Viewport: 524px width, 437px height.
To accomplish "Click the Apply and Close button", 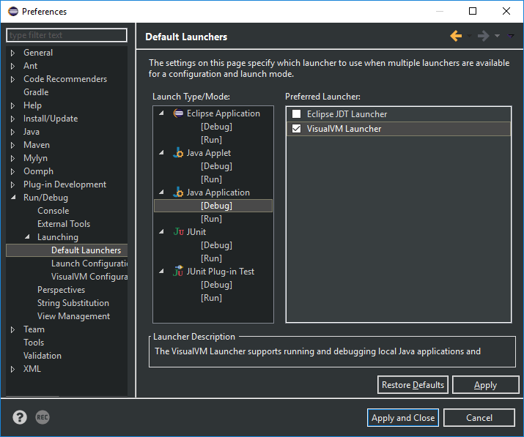I will 403,418.
